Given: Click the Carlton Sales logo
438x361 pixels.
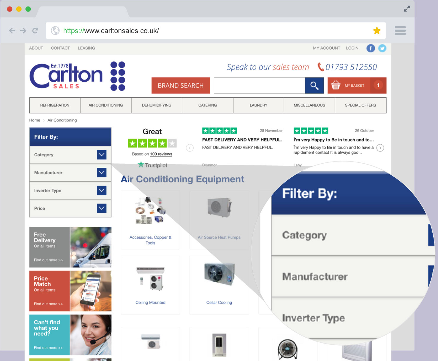Looking at the screenshot, I should [x=77, y=76].
